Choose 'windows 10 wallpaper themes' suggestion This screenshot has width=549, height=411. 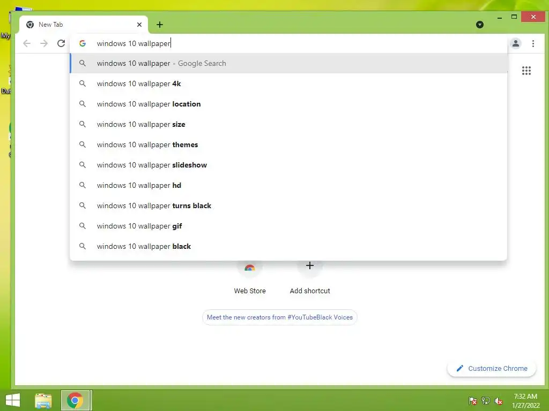(x=288, y=144)
